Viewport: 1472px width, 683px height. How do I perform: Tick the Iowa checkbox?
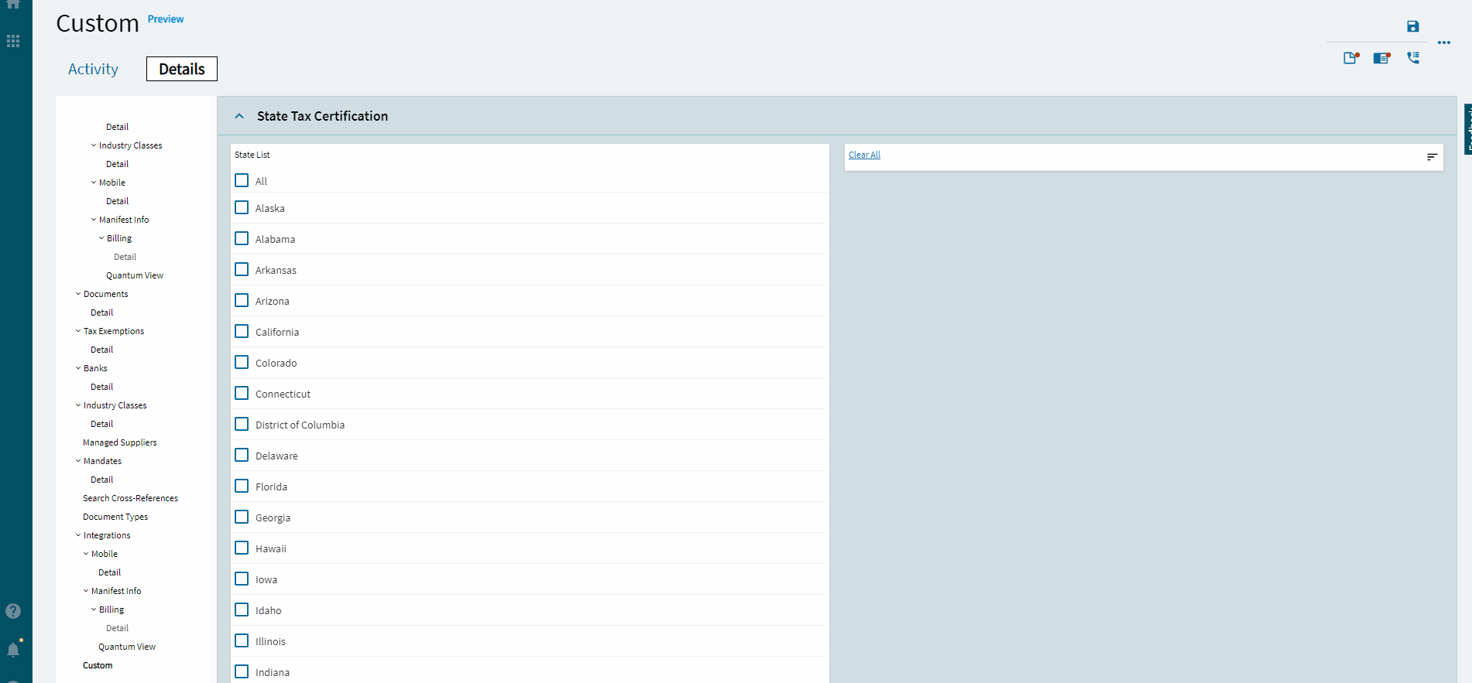242,579
